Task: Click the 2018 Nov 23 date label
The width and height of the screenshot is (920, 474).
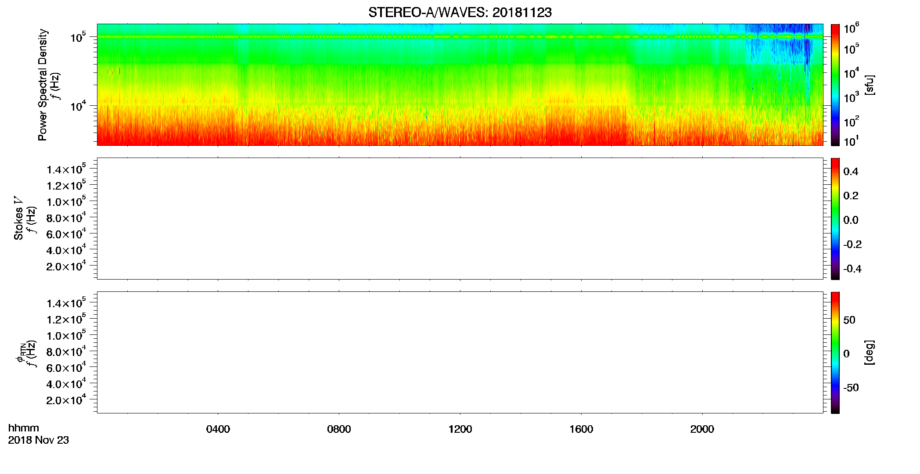Action: (39, 440)
